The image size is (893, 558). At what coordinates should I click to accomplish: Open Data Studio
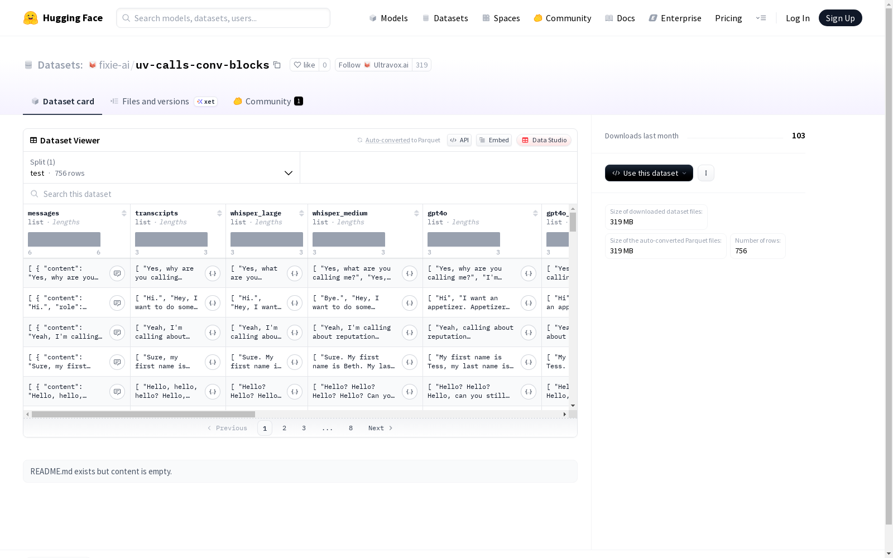[x=544, y=140]
